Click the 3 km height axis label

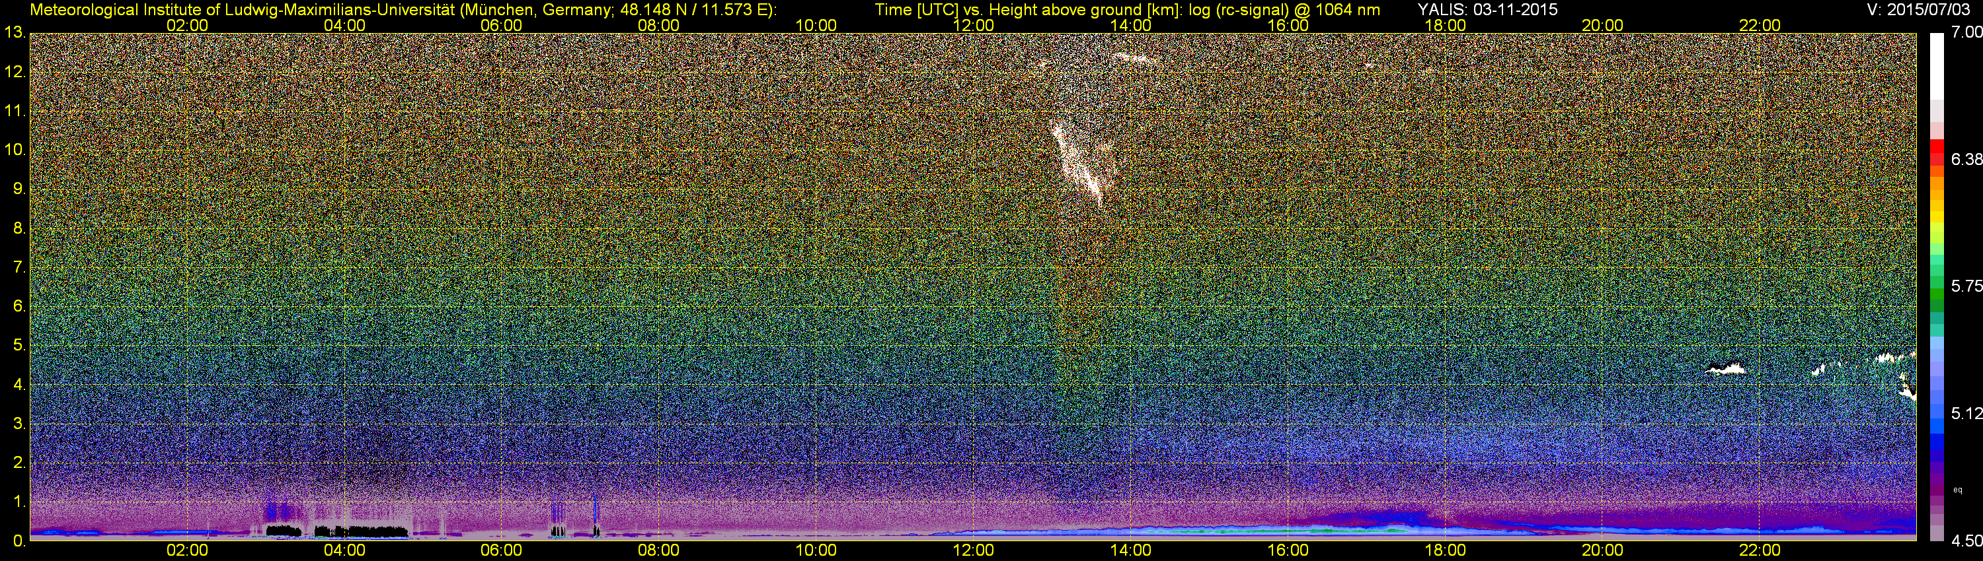click(19, 424)
